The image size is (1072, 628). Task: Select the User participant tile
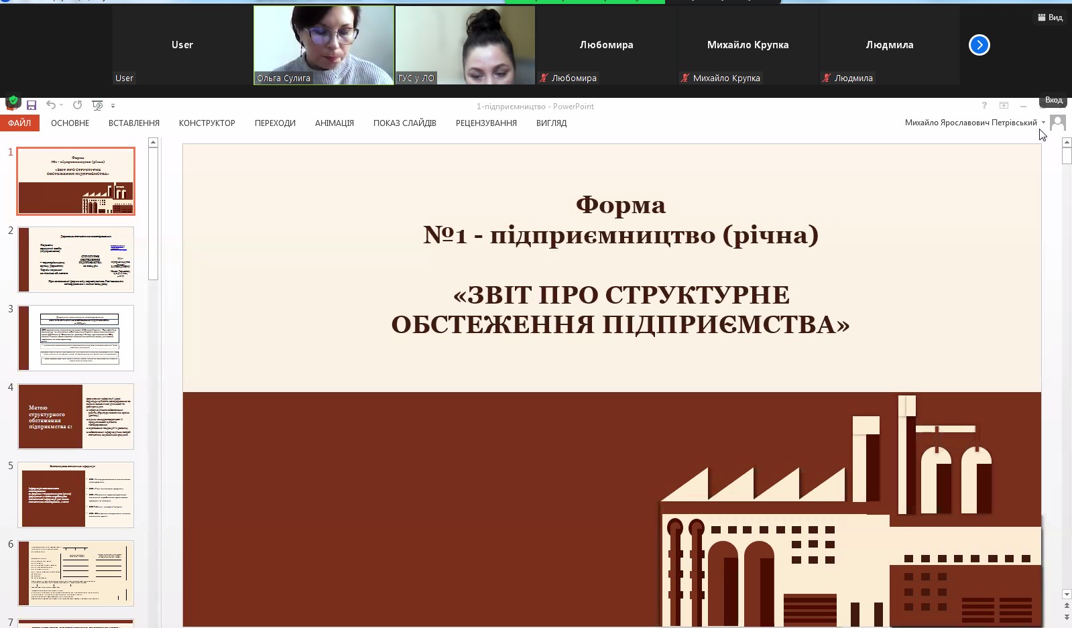182,45
